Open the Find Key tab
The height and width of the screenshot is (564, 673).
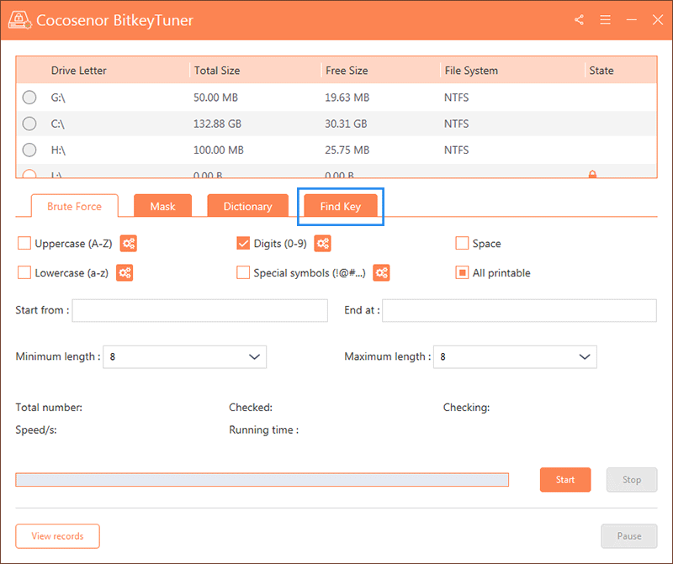pyautogui.click(x=341, y=206)
